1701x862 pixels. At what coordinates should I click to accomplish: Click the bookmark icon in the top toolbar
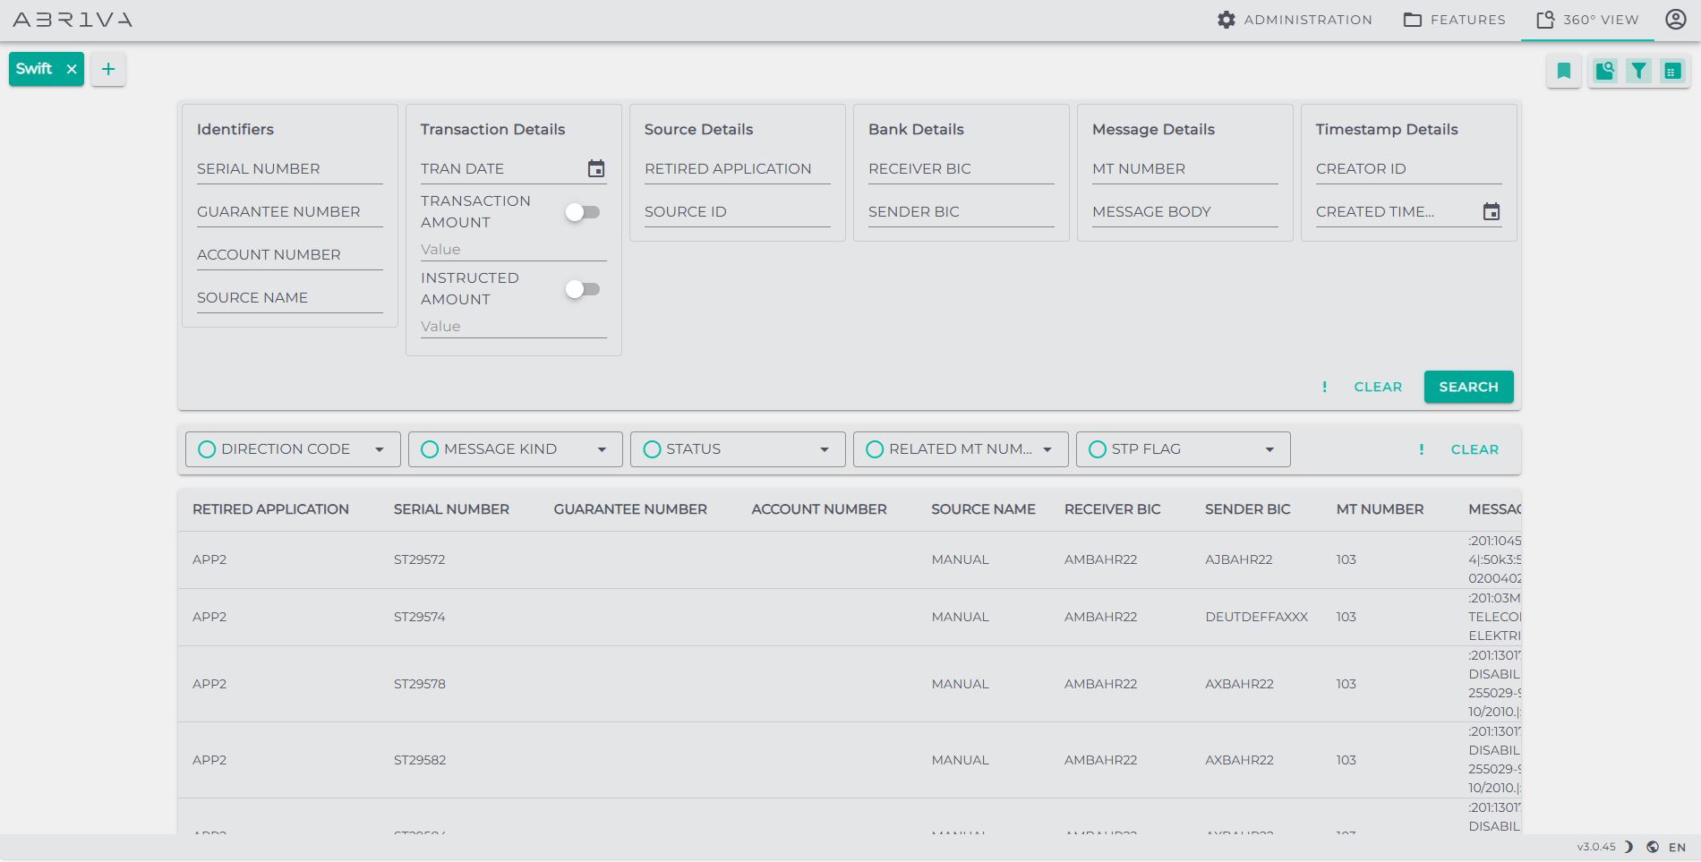1563,71
